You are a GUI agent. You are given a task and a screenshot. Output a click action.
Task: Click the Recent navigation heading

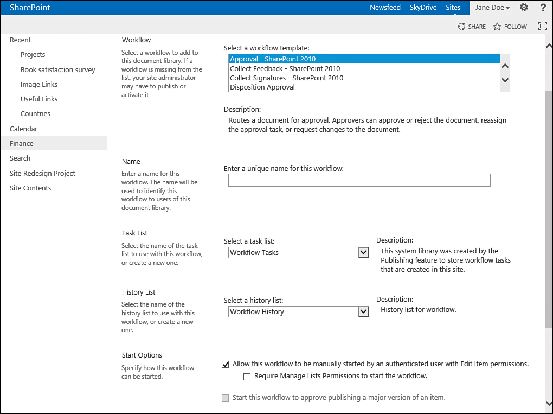pos(20,40)
